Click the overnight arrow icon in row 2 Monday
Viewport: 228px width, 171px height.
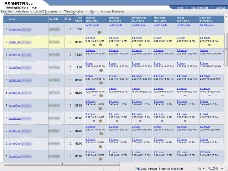(94, 45)
